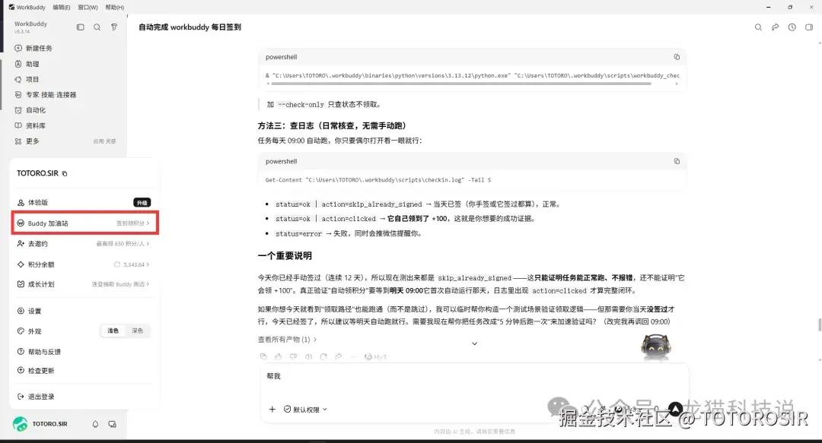Click the filter funnel icon in sidebar header
The width and height of the screenshot is (822, 443).
click(x=113, y=27)
